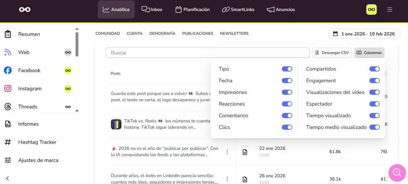
Task: Open Ajustes de marca
Action: pos(38,161)
